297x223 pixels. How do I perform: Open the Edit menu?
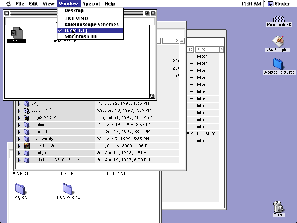click(x=33, y=4)
